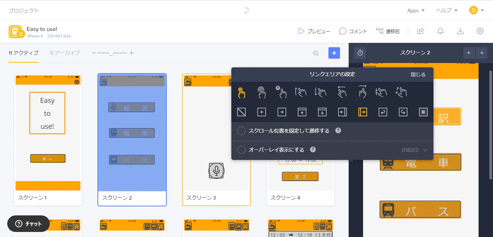
Task: Pick the drop-down transition with down arrow
Action: [x=322, y=112]
